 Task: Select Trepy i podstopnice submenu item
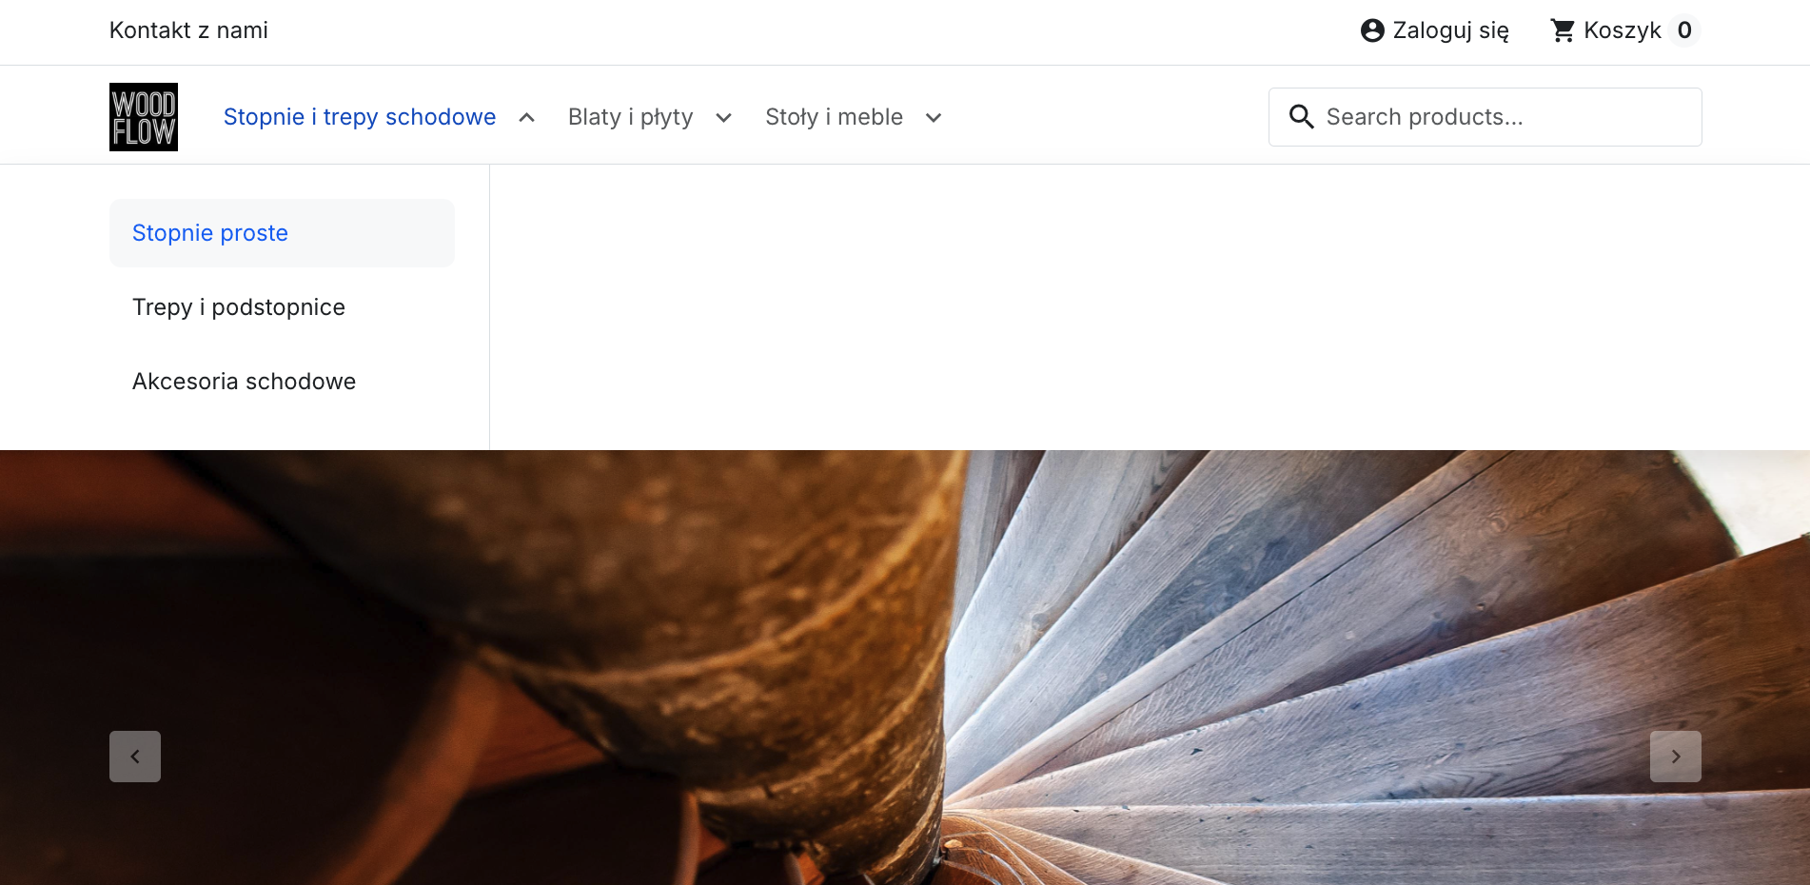pyautogui.click(x=282, y=307)
